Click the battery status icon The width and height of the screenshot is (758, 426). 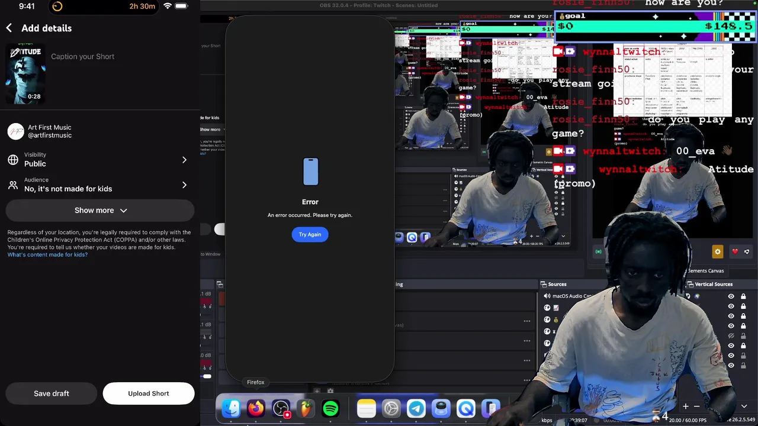pyautogui.click(x=181, y=6)
